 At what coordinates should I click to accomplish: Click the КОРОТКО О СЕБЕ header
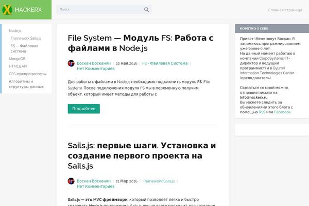tap(254, 28)
